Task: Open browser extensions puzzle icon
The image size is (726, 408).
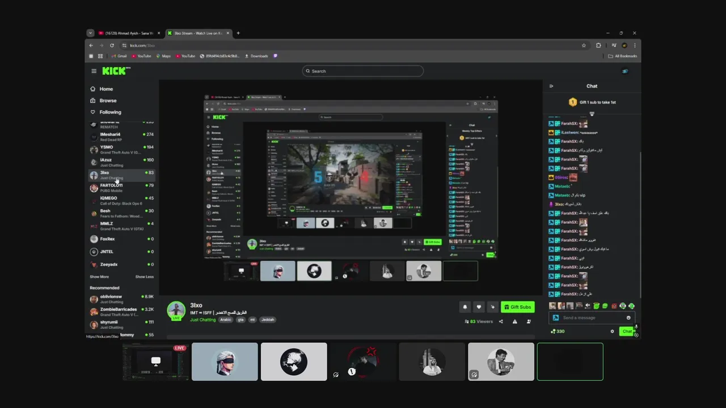Action: [598, 45]
